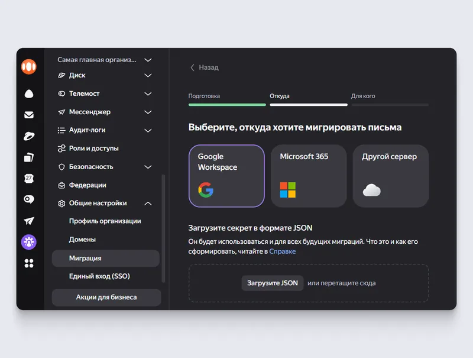
Task: Click the Роли и доступы label
Action: coord(94,148)
